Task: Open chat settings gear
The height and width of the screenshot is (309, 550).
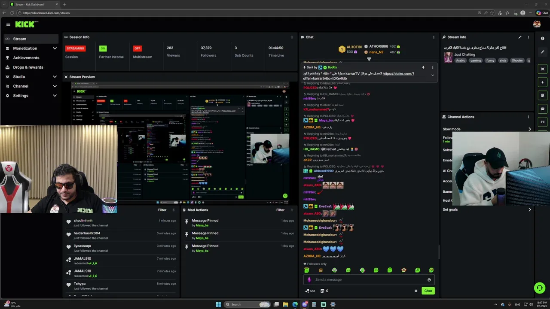Action: pyautogui.click(x=416, y=291)
